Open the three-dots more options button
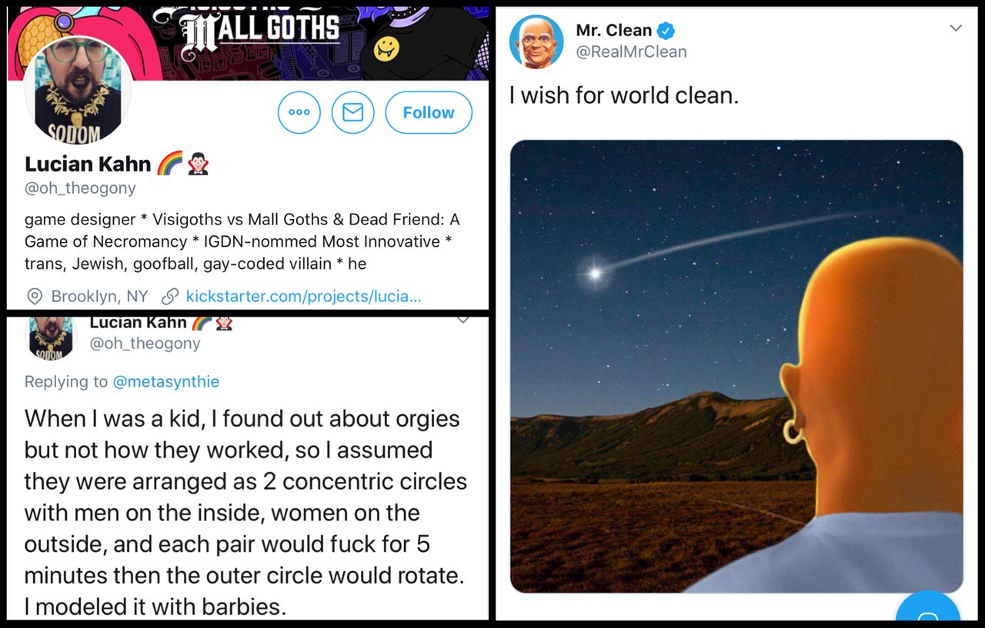 299,112
